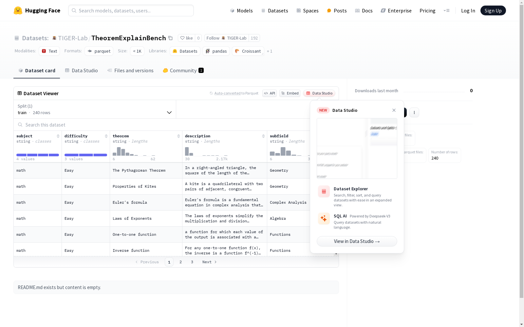Close the Data Studio popup

[x=394, y=110]
